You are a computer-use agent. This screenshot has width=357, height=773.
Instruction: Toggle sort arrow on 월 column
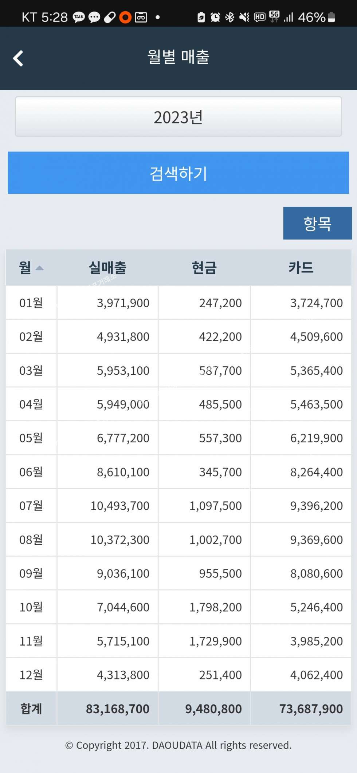39,268
